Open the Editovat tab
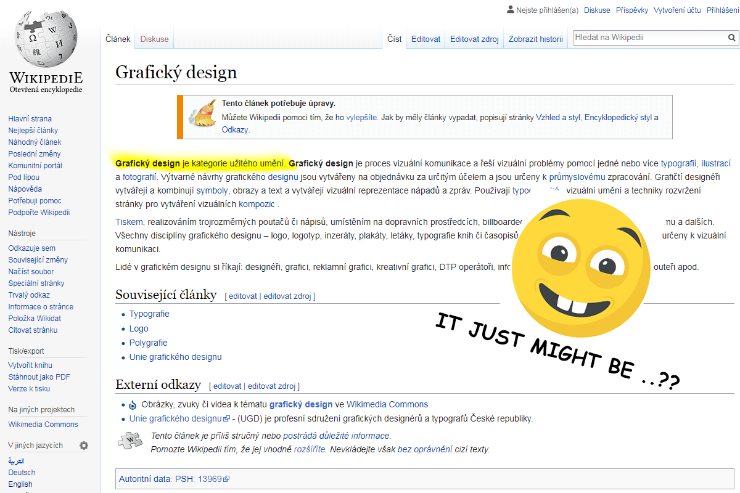The image size is (740, 493). (425, 39)
